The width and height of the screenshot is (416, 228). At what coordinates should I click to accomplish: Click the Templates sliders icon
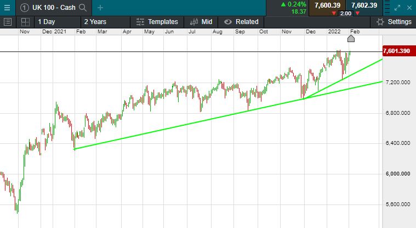coord(140,22)
